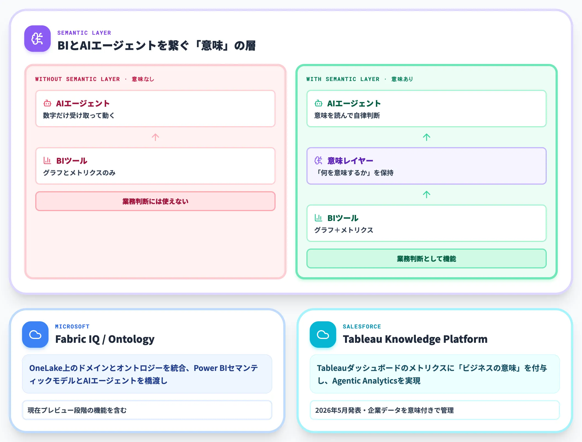
Task: Click the green bar chart icon beside BIツール
Action: 319,218
